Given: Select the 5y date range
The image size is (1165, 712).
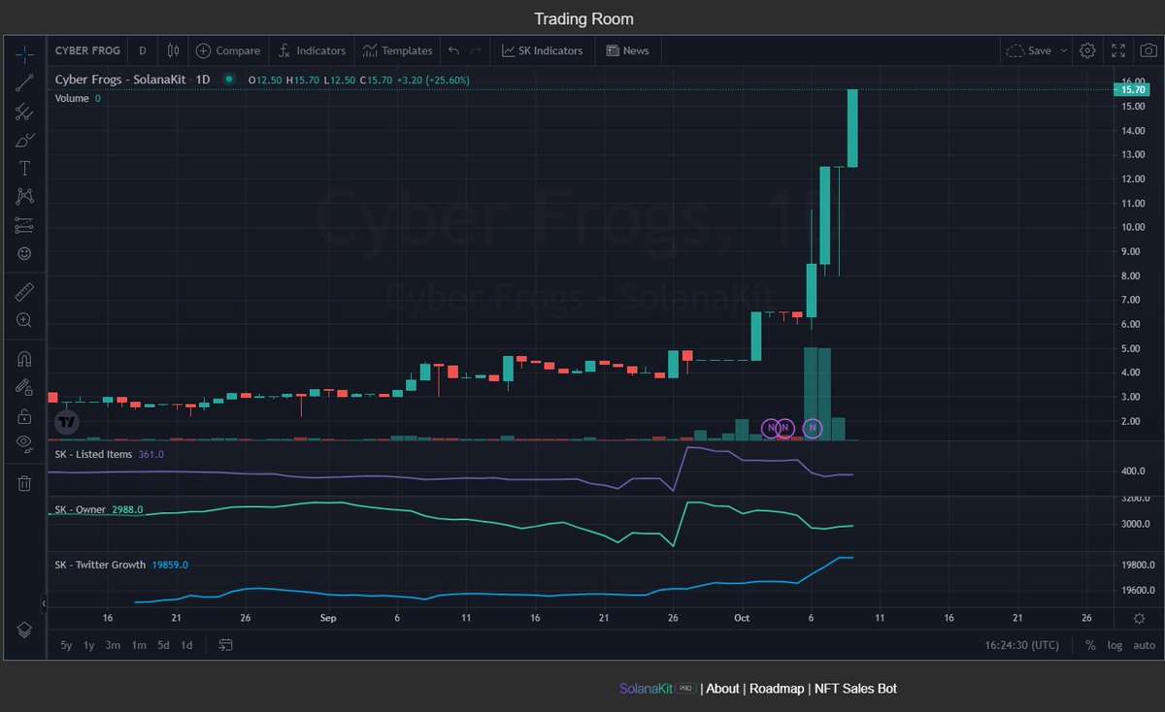Looking at the screenshot, I should [66, 645].
